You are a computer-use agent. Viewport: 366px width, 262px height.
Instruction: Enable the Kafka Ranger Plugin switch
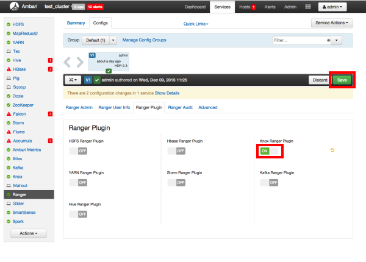[x=270, y=183]
